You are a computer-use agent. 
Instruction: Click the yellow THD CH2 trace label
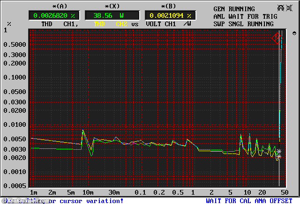point(112,24)
